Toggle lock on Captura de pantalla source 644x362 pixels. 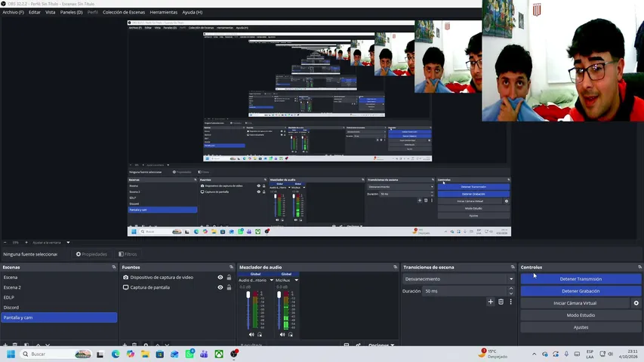[230, 287]
